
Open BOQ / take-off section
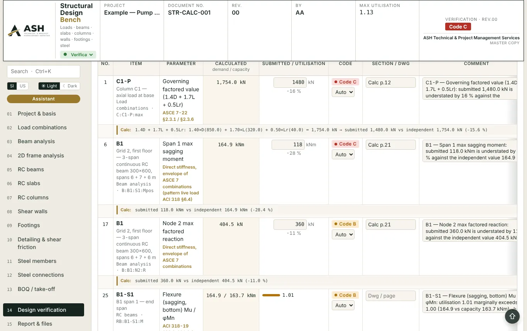tap(44, 289)
